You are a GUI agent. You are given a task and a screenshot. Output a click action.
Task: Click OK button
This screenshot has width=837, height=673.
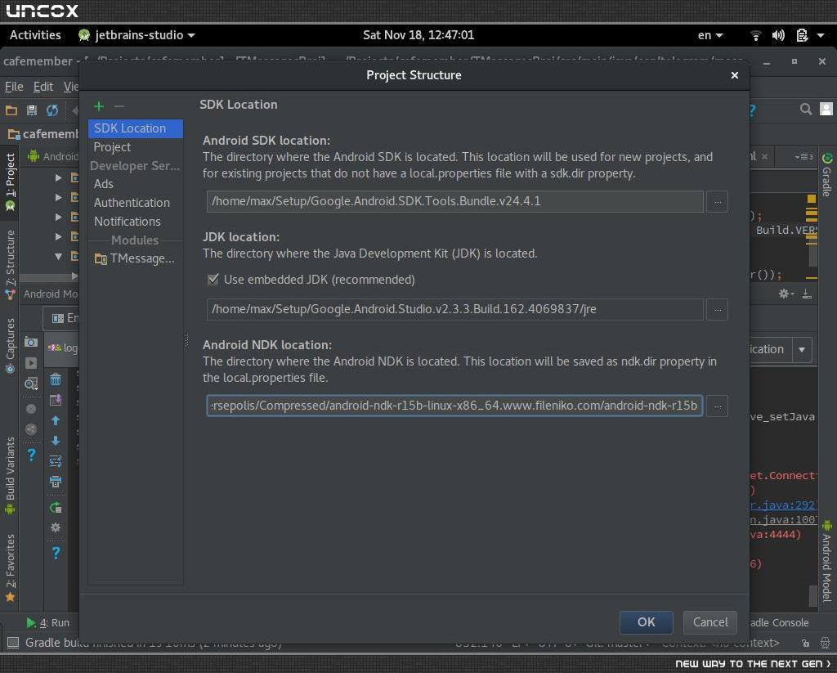point(646,622)
